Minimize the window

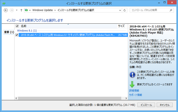tap(159, 3)
